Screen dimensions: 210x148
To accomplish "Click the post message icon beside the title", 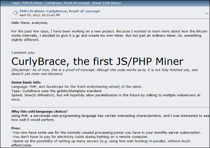I will point(15,13).
